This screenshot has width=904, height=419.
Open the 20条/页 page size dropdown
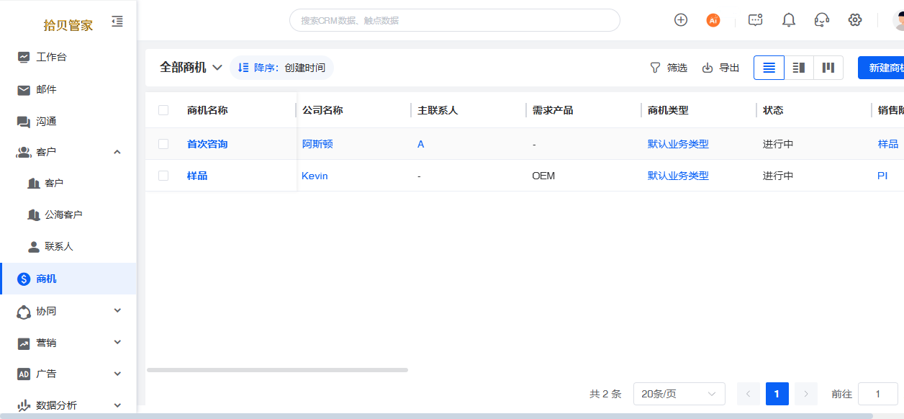[x=679, y=394]
